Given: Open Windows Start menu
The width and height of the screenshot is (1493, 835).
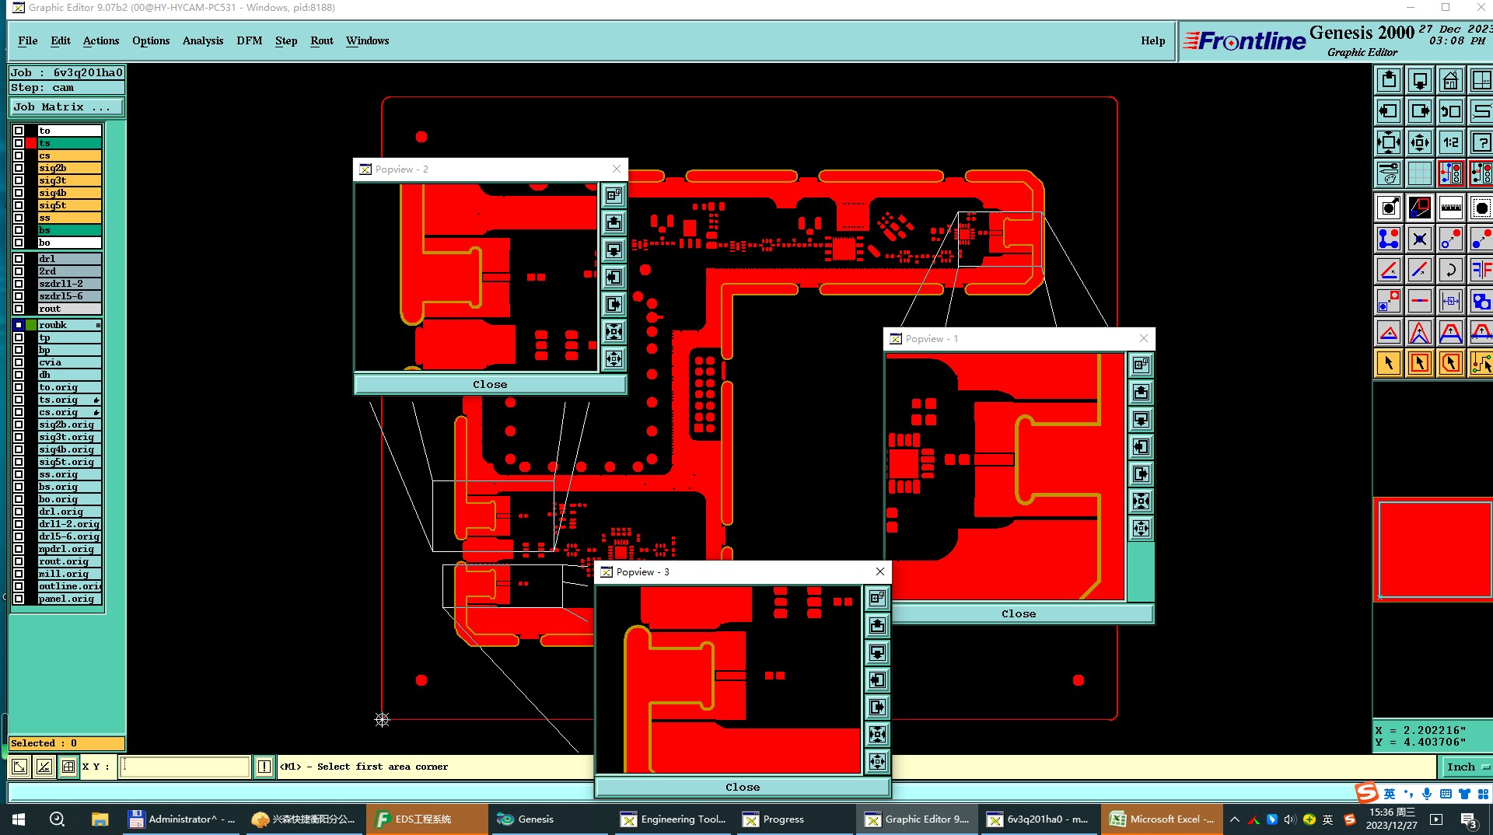Looking at the screenshot, I should point(19,819).
